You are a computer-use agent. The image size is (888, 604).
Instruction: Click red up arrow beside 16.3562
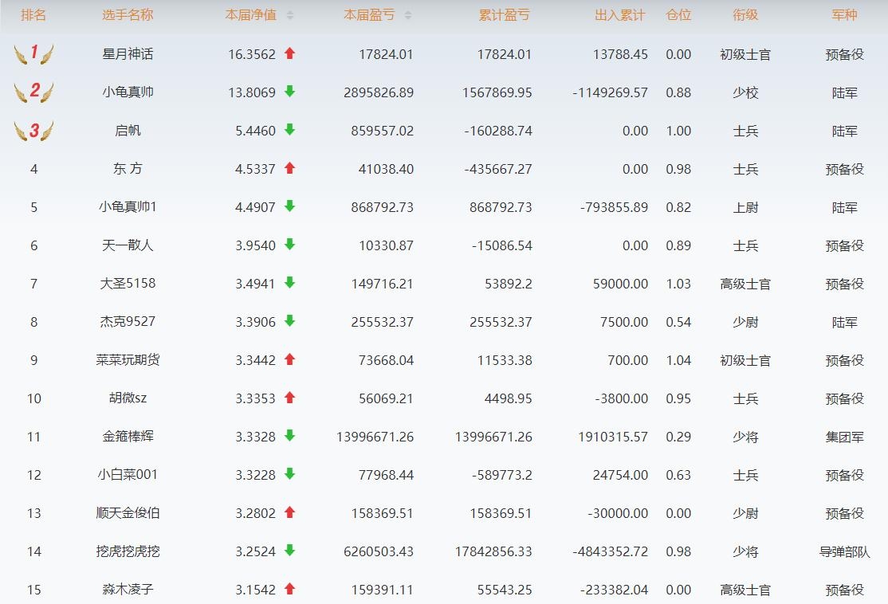pyautogui.click(x=290, y=53)
